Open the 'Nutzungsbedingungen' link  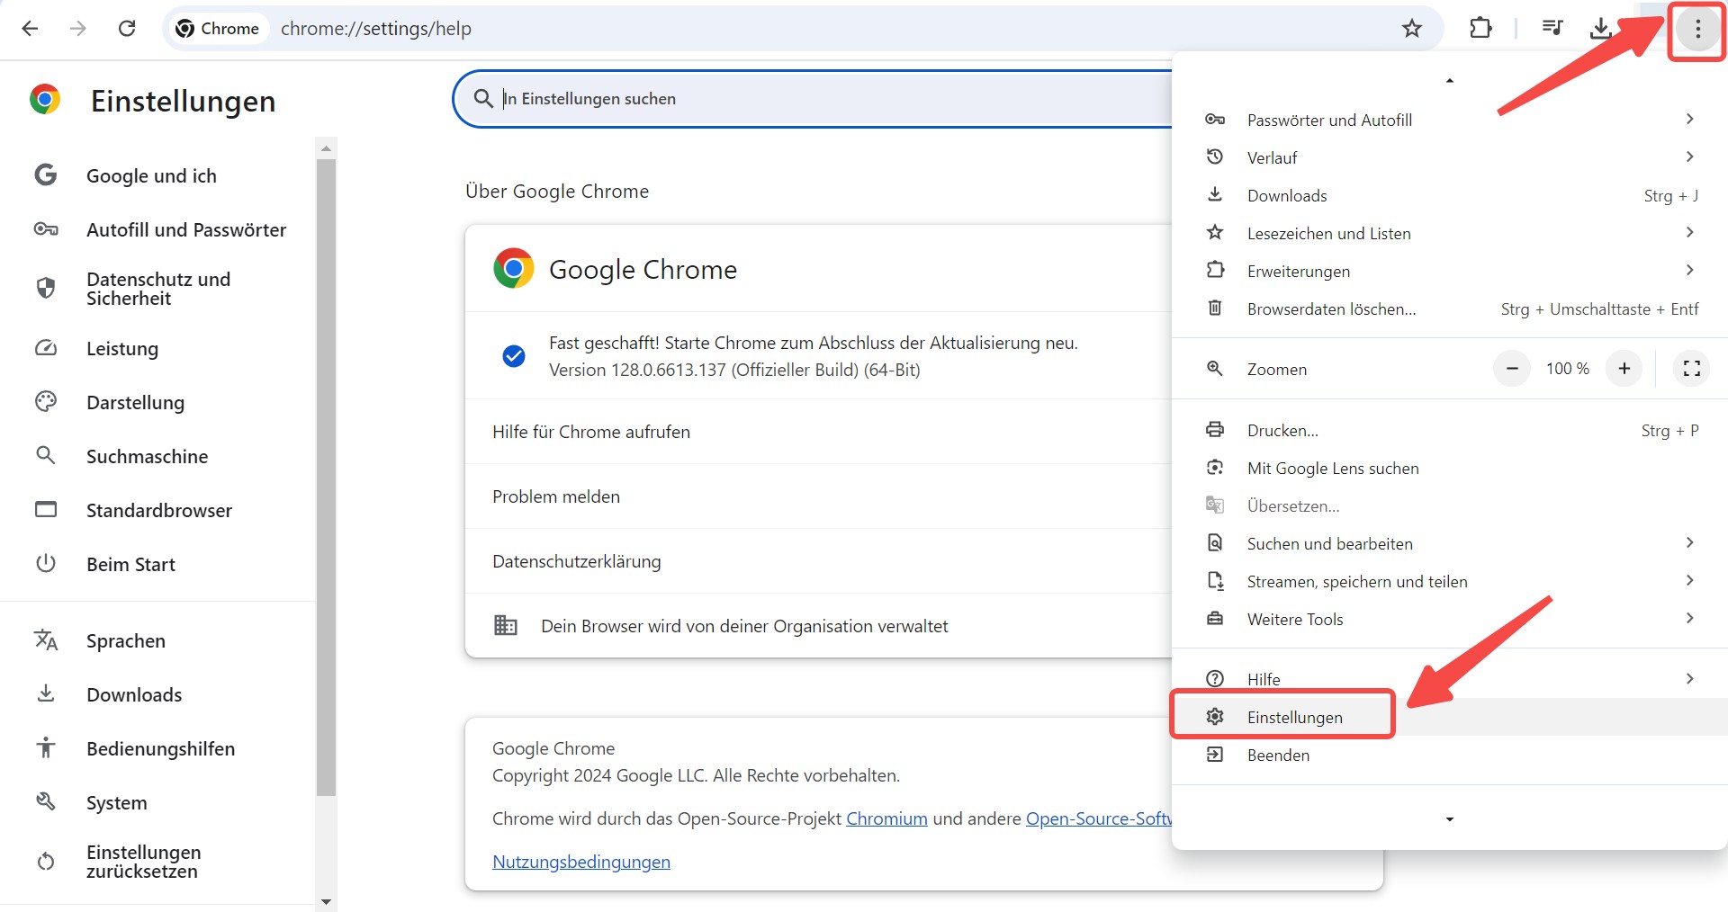[581, 862]
